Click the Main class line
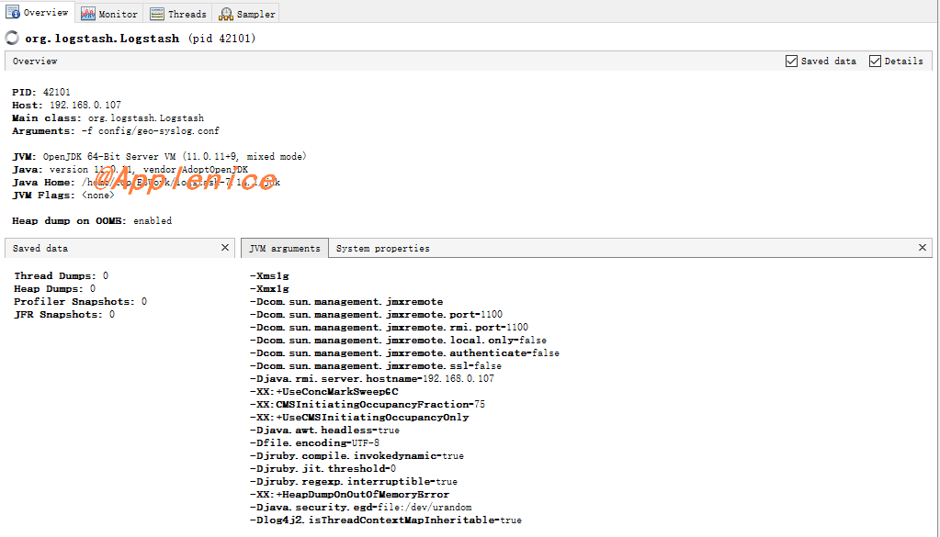The image size is (940, 537). [x=108, y=117]
